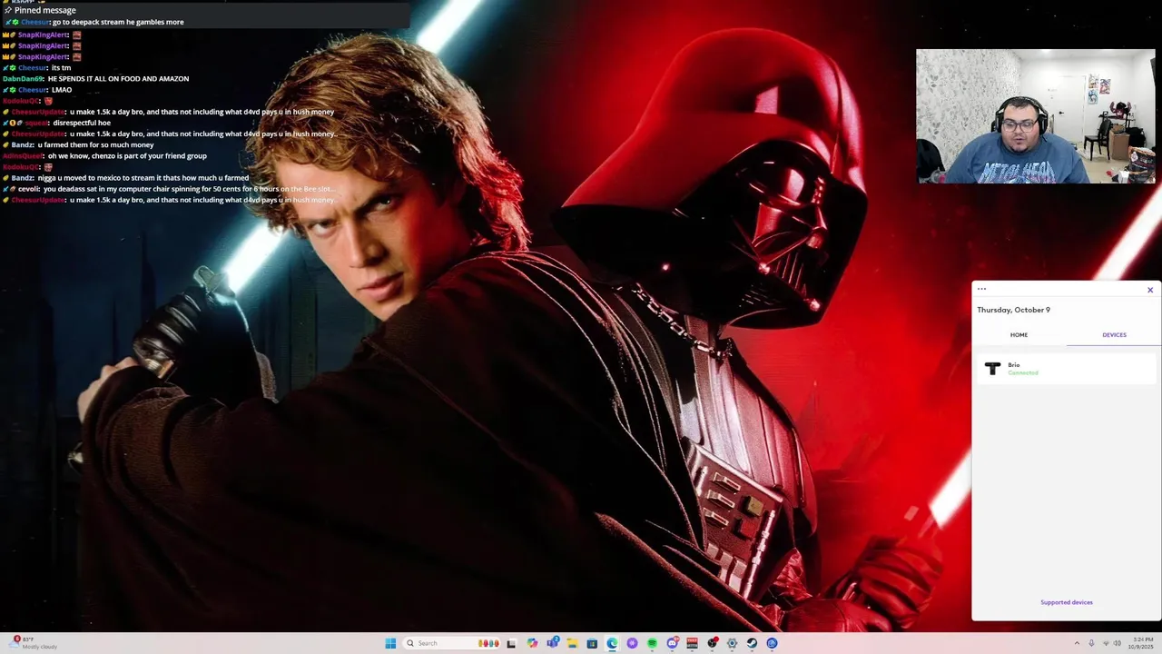Open Microsoft Store taskbar icon

(592, 643)
